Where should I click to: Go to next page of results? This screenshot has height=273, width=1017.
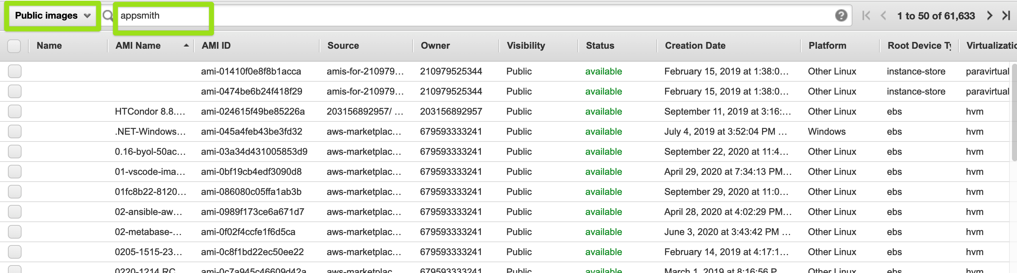point(989,16)
